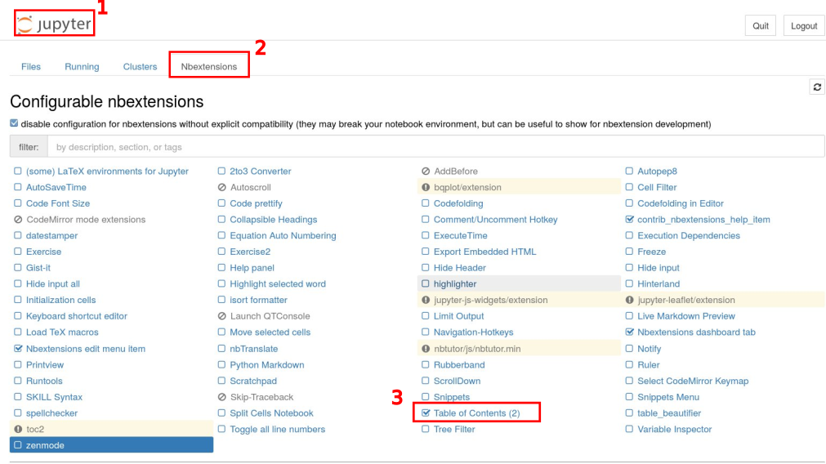Click the disabled icon beside AddBefore

coord(426,172)
